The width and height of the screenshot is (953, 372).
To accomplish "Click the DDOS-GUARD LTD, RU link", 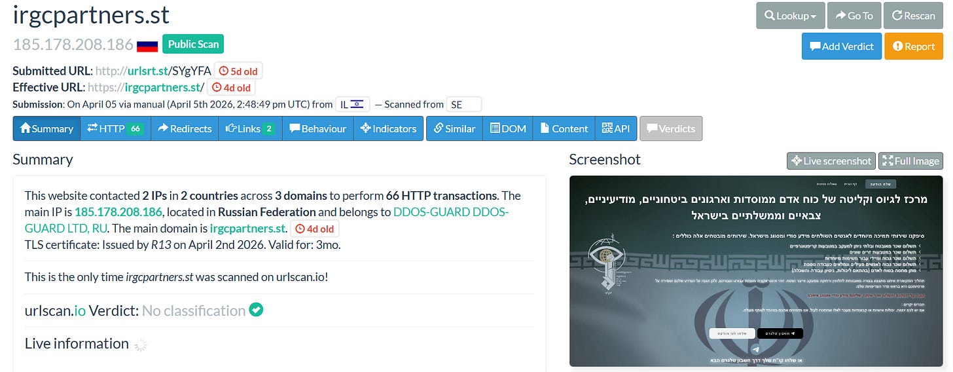I will tap(266, 220).
